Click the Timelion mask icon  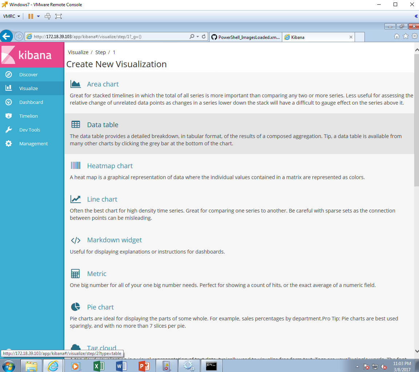pos(9,116)
